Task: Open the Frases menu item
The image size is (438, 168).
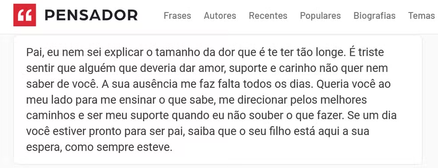Action: tap(177, 16)
